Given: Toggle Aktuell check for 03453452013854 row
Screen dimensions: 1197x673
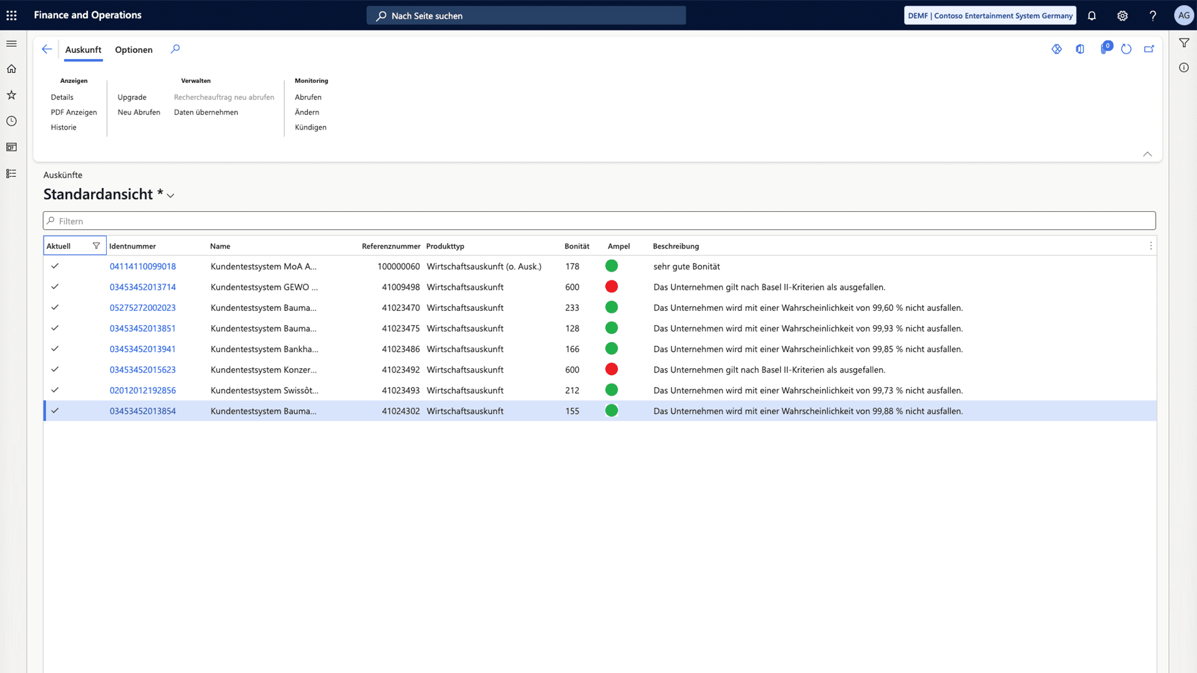Looking at the screenshot, I should click(x=55, y=411).
